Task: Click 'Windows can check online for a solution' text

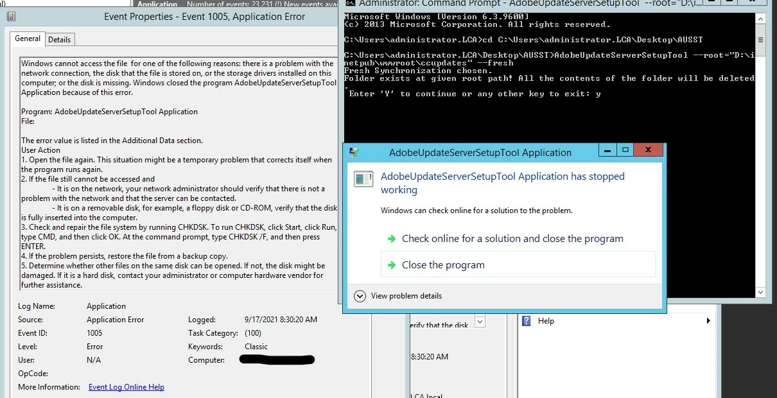Action: [476, 211]
